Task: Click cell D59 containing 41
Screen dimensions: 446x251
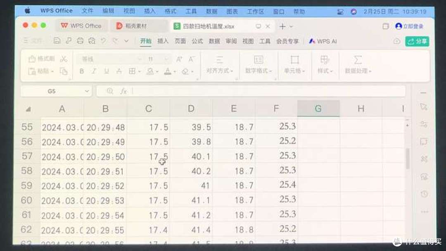Action: click(191, 186)
